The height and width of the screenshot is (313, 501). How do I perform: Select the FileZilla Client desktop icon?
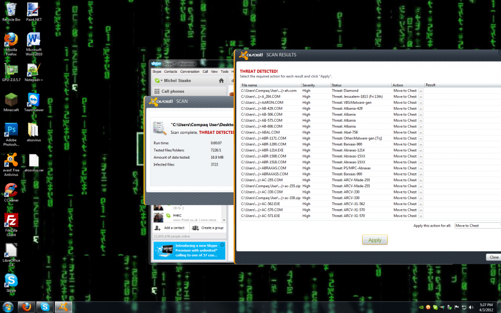pos(11,224)
